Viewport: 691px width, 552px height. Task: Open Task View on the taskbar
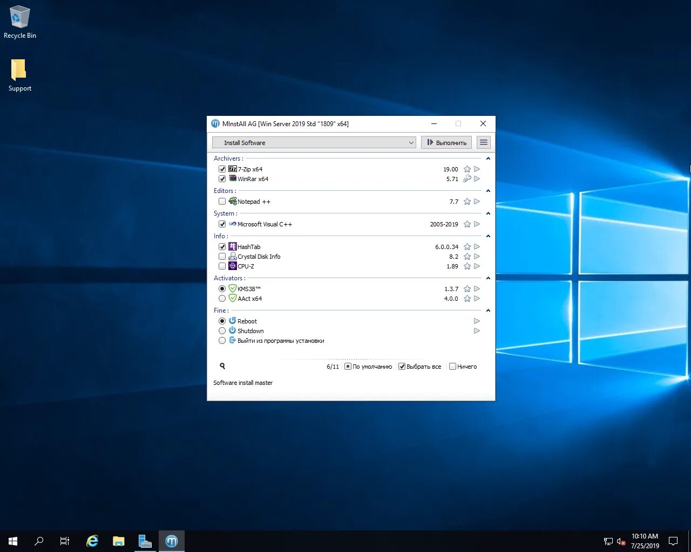coord(65,541)
